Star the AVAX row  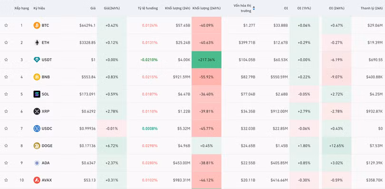pyautogui.click(x=6, y=180)
